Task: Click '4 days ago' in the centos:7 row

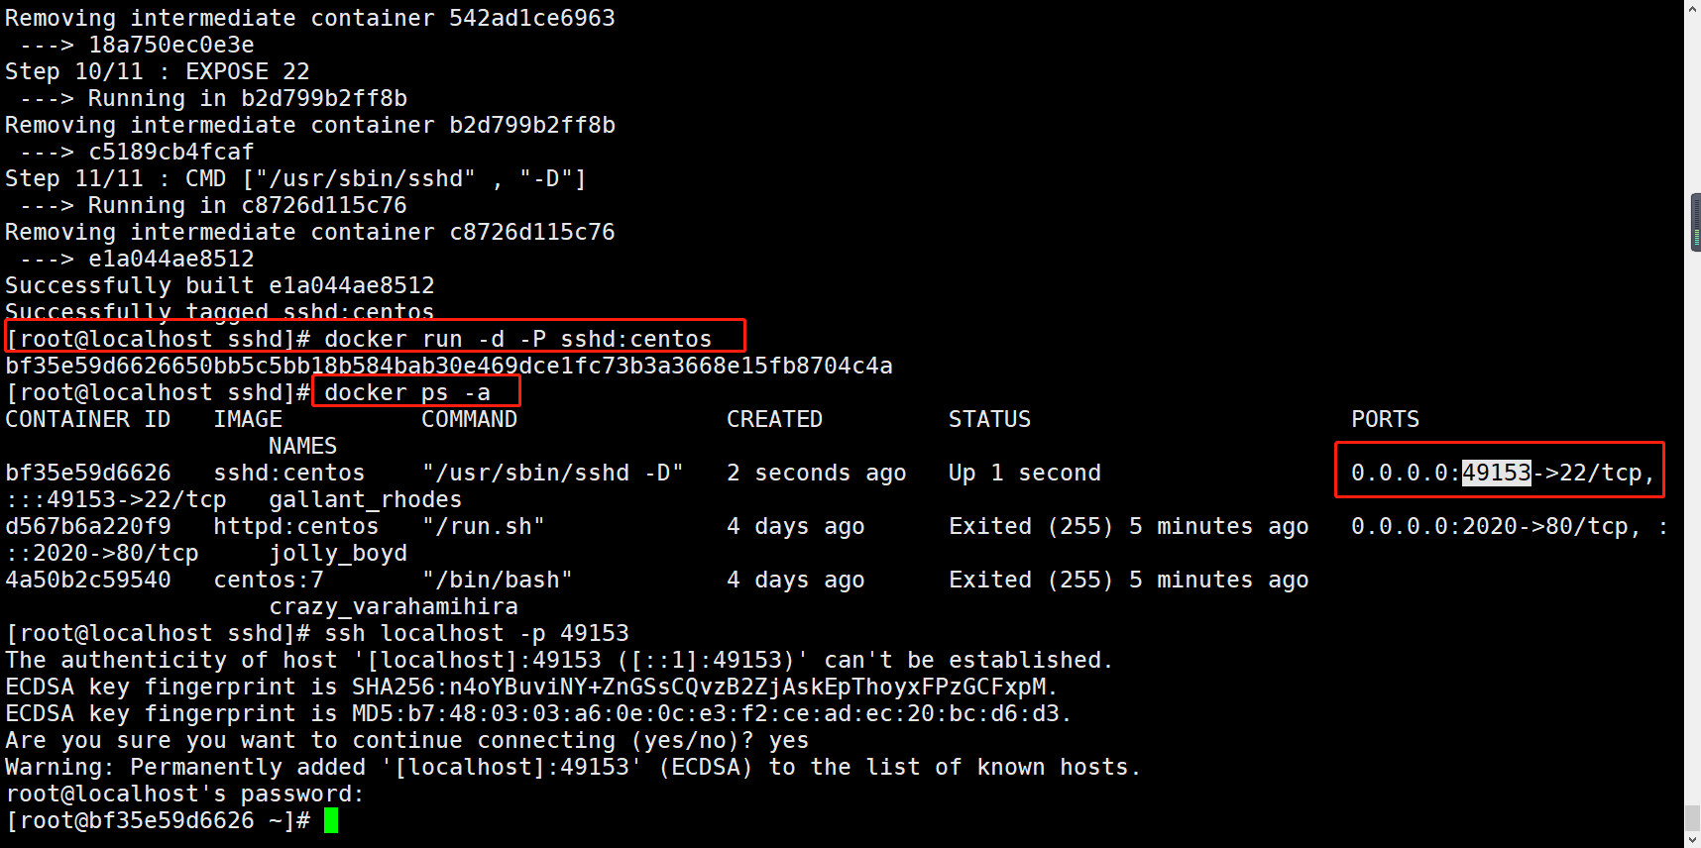Action: (x=796, y=580)
